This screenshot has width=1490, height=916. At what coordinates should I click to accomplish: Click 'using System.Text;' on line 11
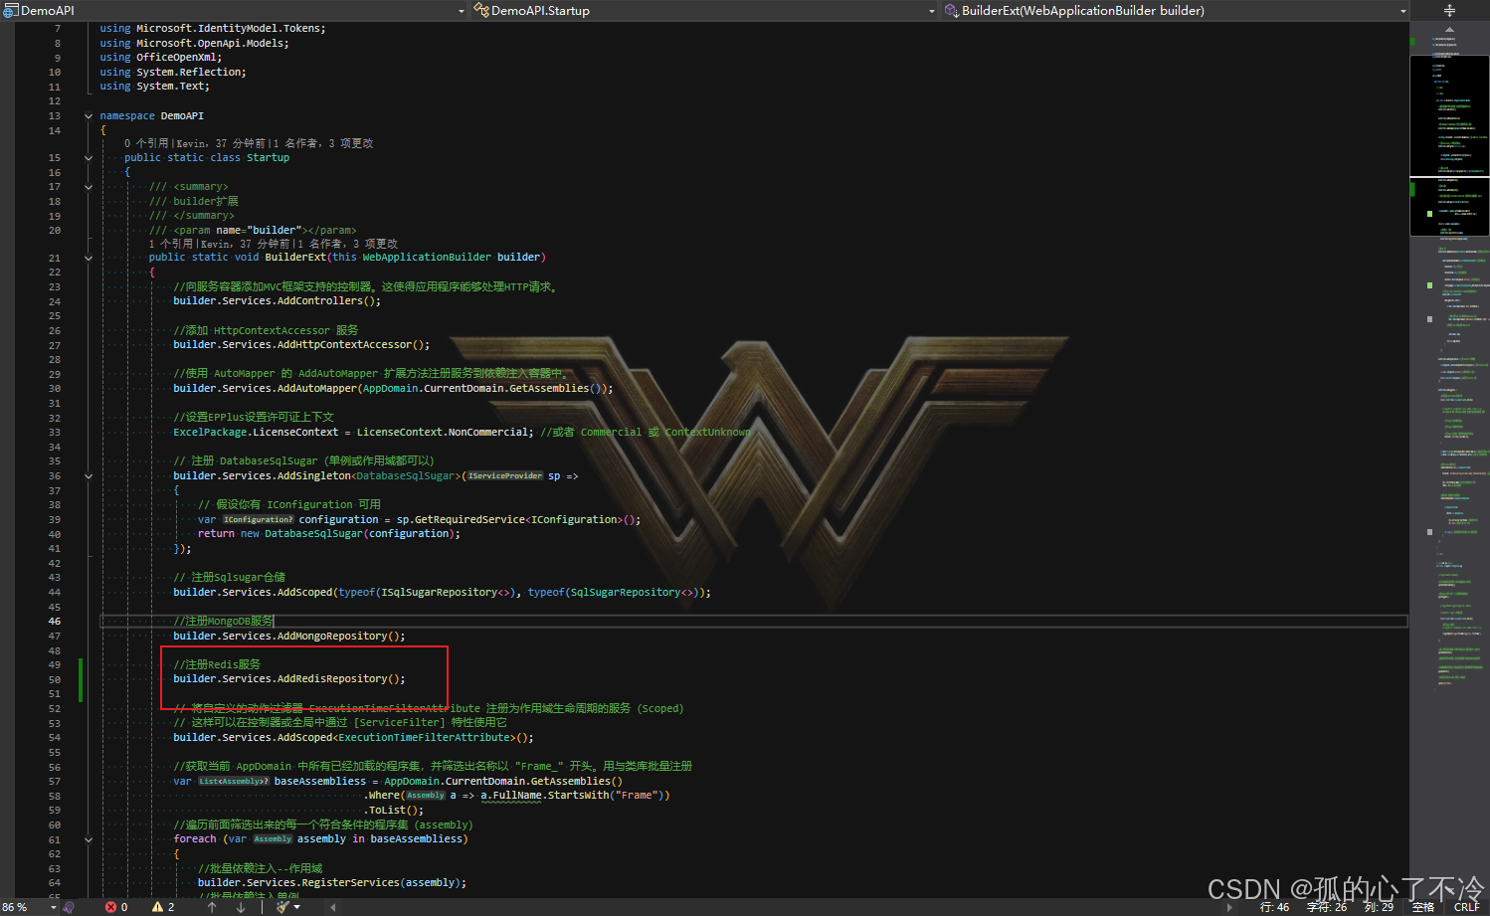click(155, 87)
